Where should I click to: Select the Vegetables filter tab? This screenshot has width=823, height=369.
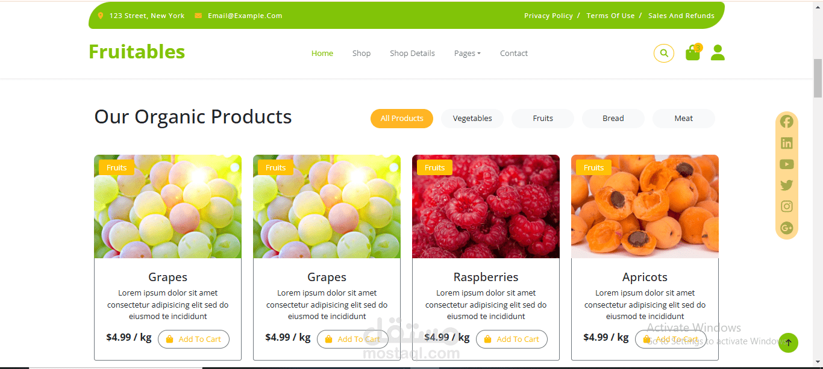pyautogui.click(x=472, y=119)
